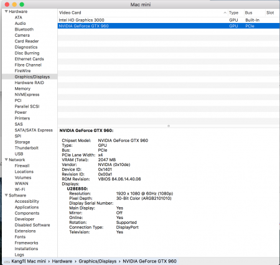Select NVIDIA GeForce GTX 960 row
The image size is (280, 265).
pos(169,26)
